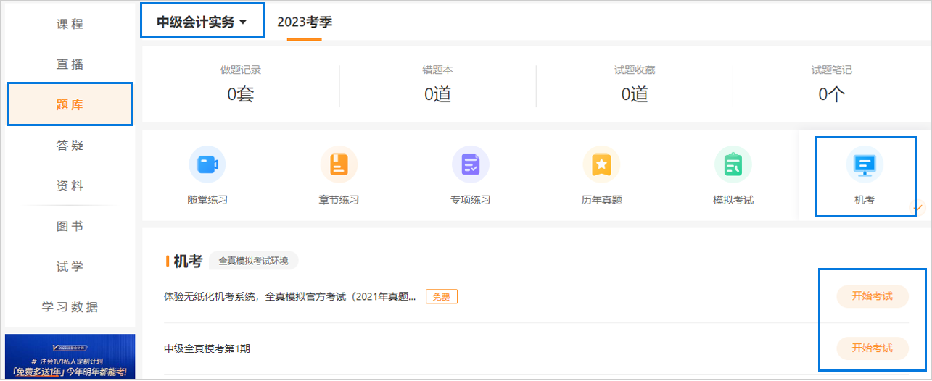Click the 历年真题 star bookmark icon
Image resolution: width=932 pixels, height=381 pixels.
pos(601,164)
